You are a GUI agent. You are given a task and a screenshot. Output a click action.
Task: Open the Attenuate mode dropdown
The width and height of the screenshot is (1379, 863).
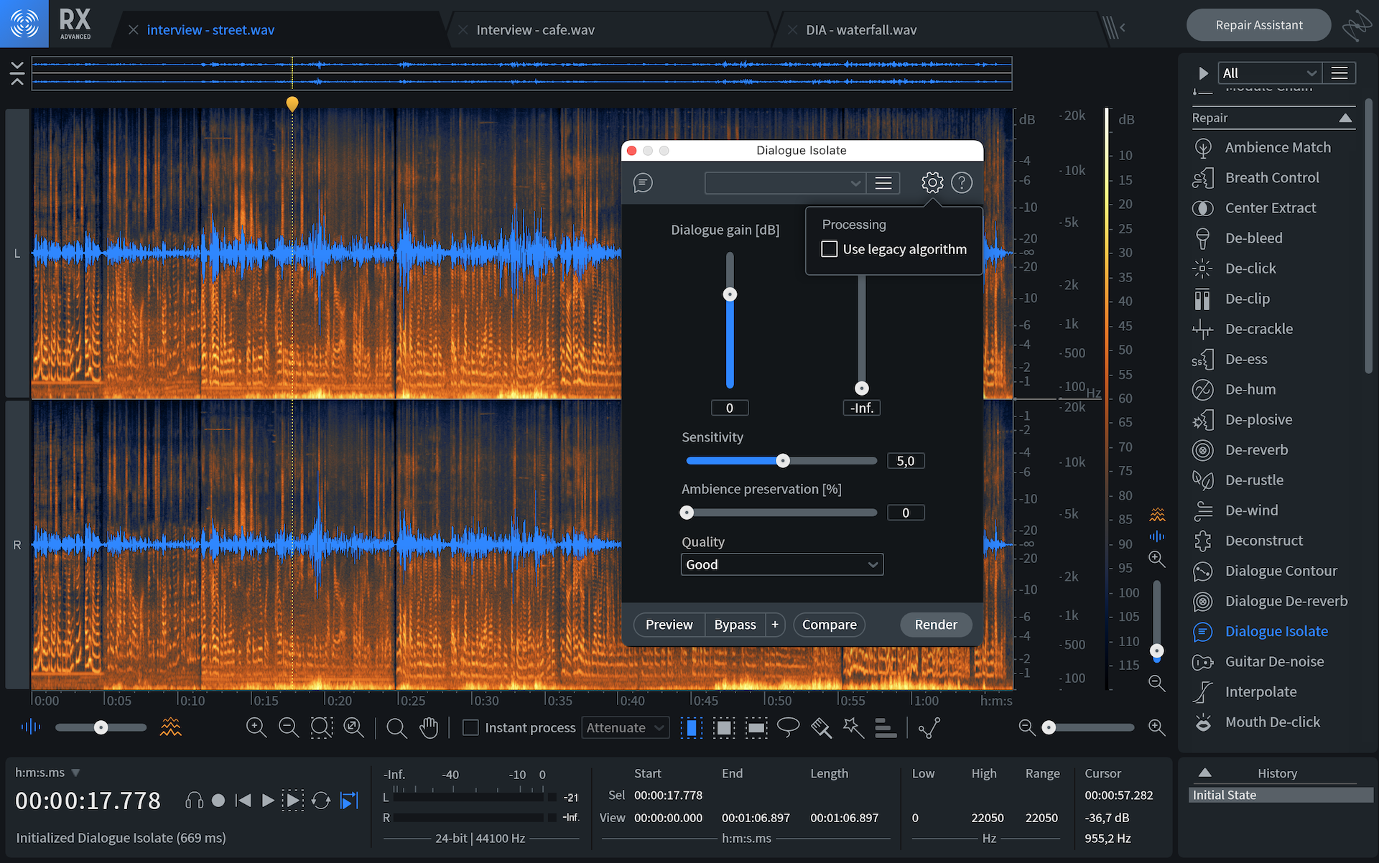(x=625, y=727)
